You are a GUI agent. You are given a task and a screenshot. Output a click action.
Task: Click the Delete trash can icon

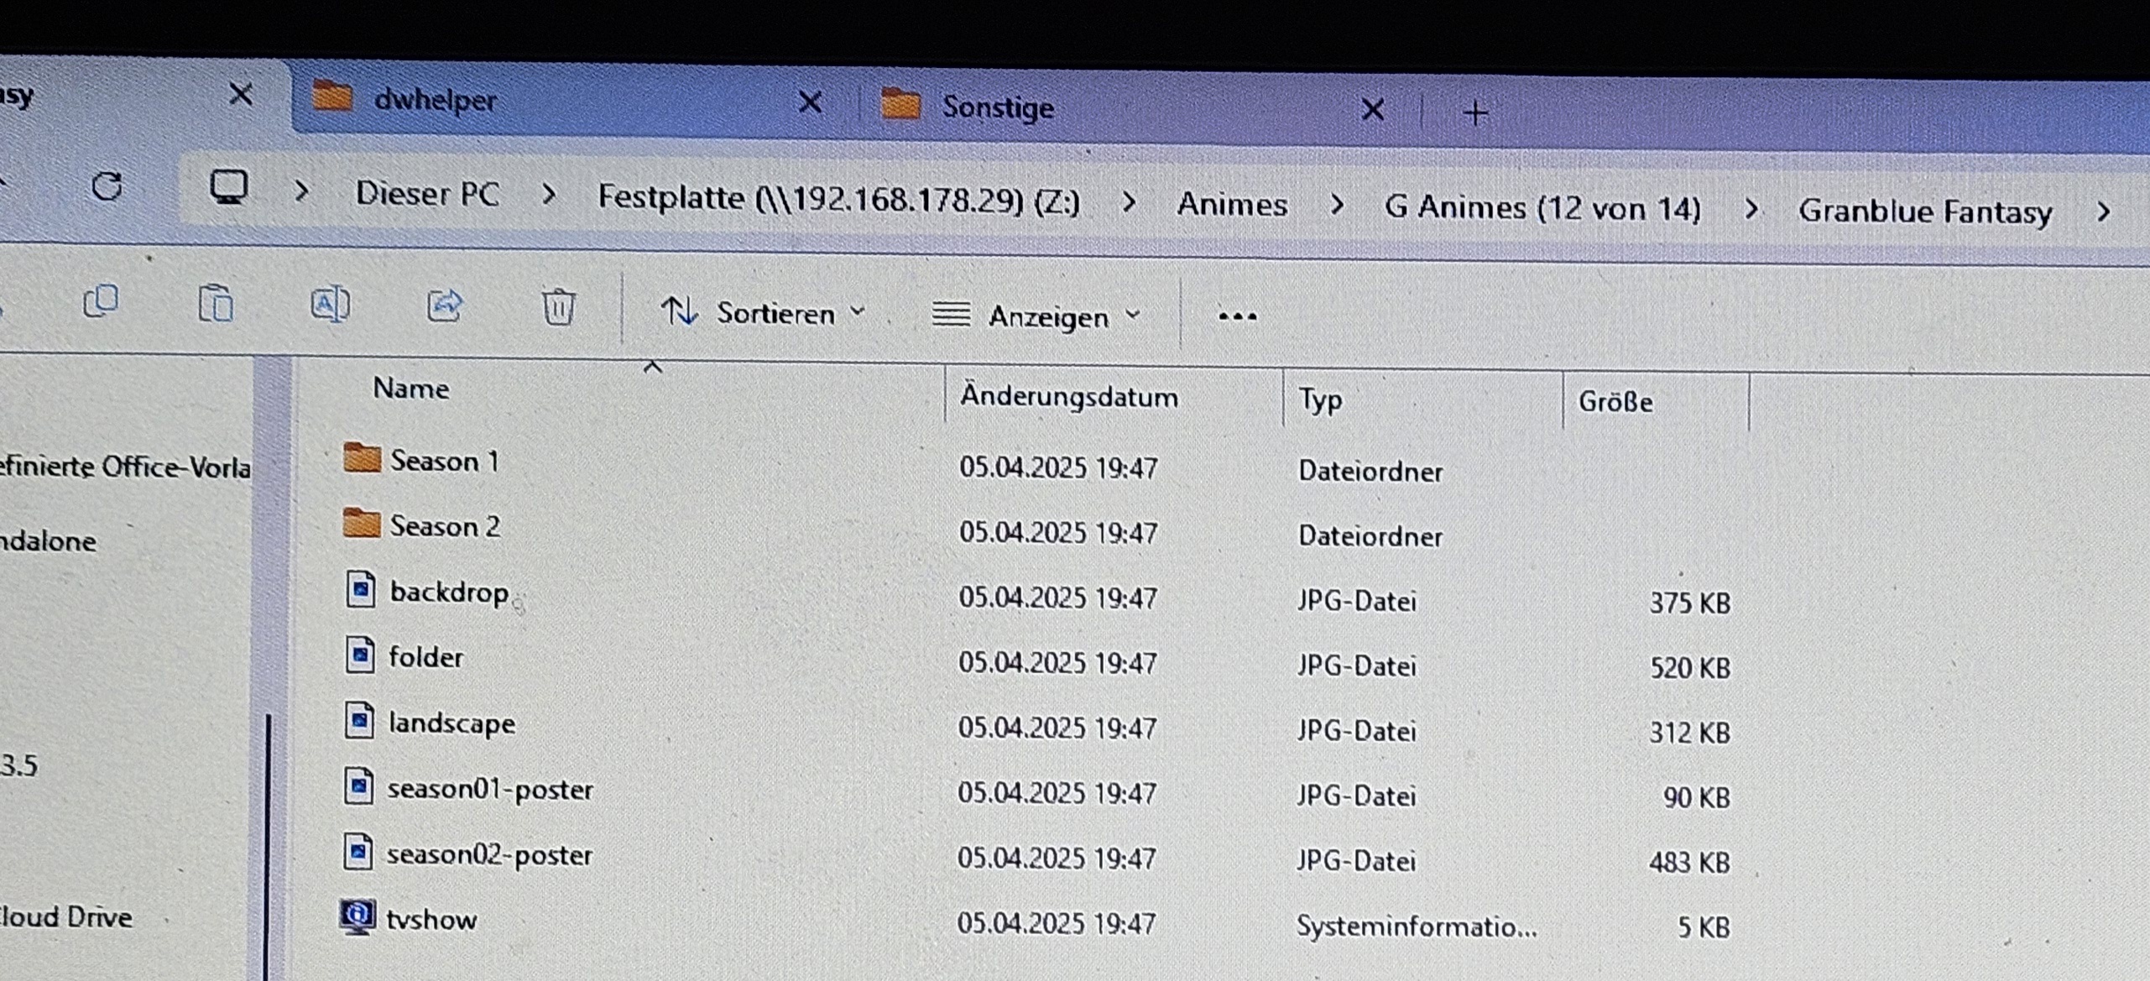pos(558,307)
